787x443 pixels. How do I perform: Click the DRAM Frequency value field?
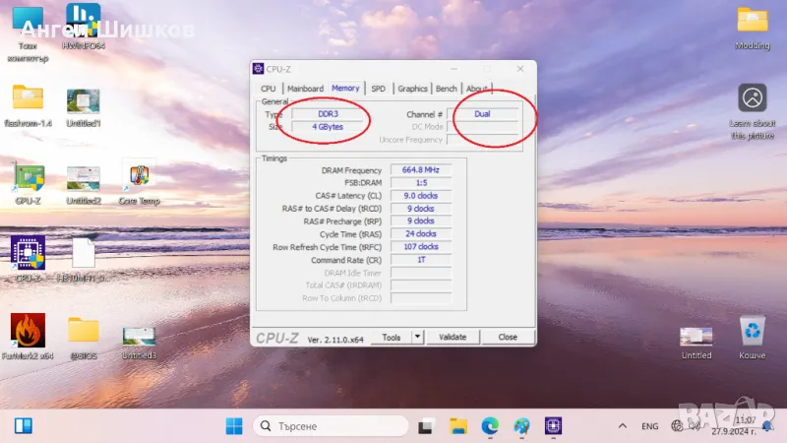coord(420,170)
